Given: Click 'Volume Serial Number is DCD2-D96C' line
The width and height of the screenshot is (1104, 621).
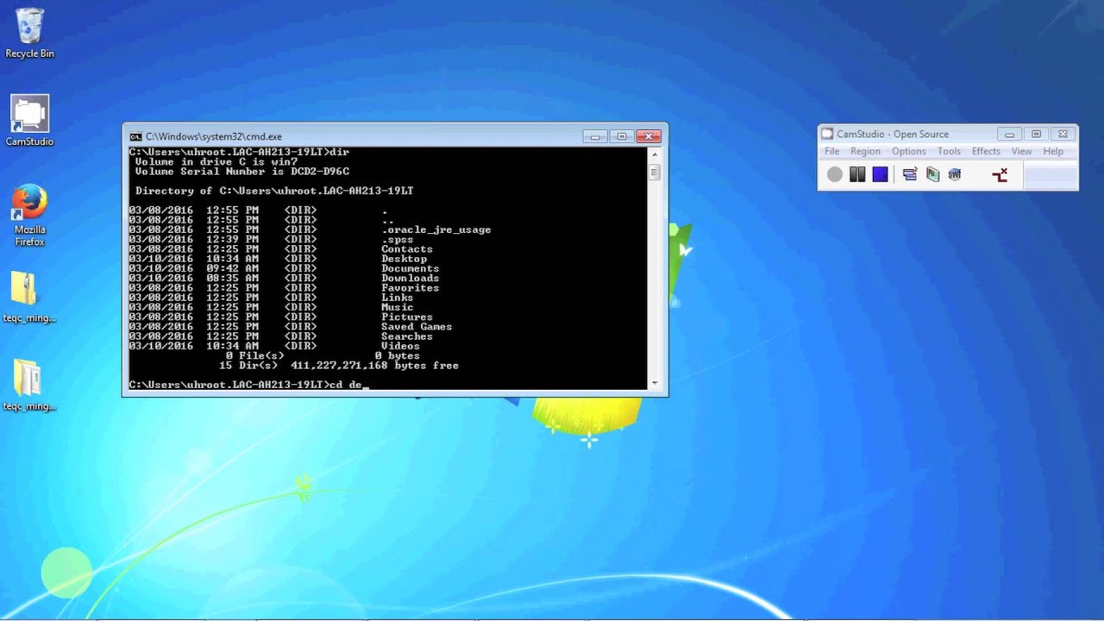Looking at the screenshot, I should coord(242,172).
